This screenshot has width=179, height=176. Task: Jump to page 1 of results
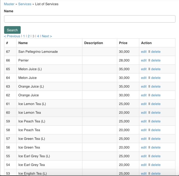[x=24, y=36]
